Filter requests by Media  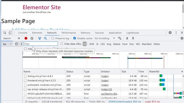[x=117, y=44]
